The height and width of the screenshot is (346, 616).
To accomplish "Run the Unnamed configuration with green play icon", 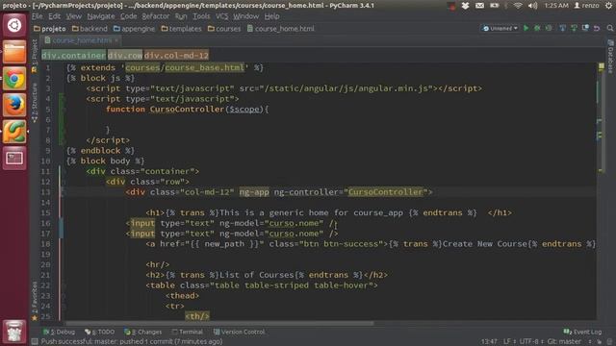I will pyautogui.click(x=526, y=28).
